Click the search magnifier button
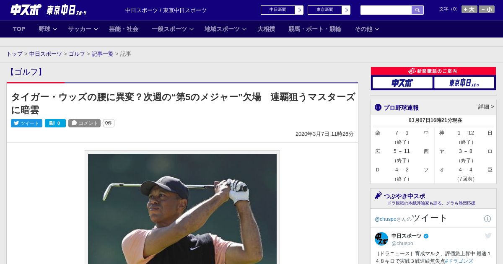The width and height of the screenshot is (503, 264). click(417, 10)
